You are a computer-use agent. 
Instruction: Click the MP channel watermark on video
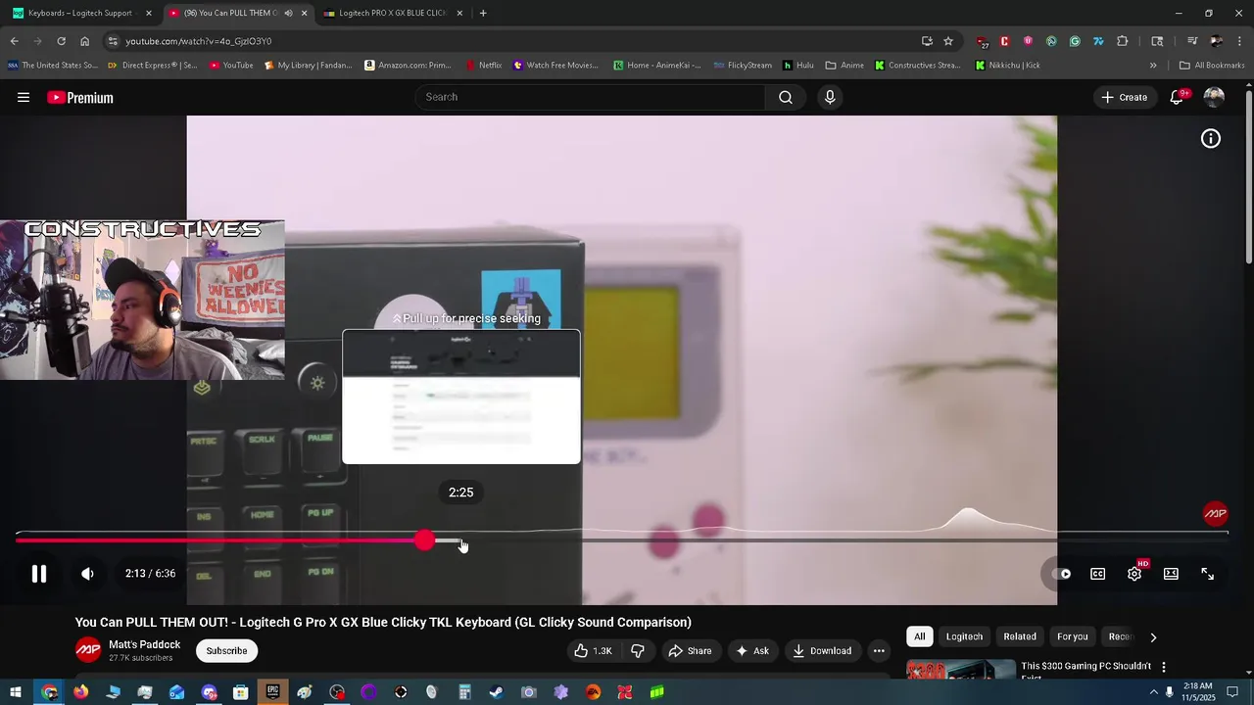coord(1215,513)
